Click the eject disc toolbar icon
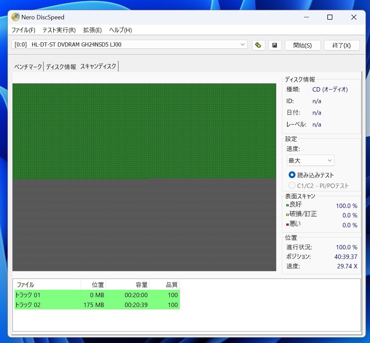Screen dimensions: 370x343 259,45
